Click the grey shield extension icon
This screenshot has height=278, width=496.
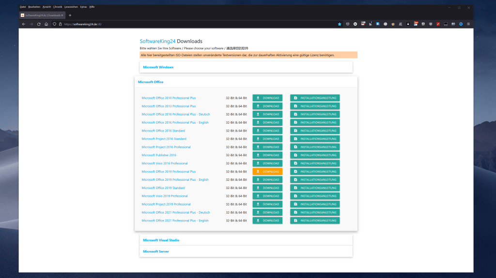tap(431, 24)
